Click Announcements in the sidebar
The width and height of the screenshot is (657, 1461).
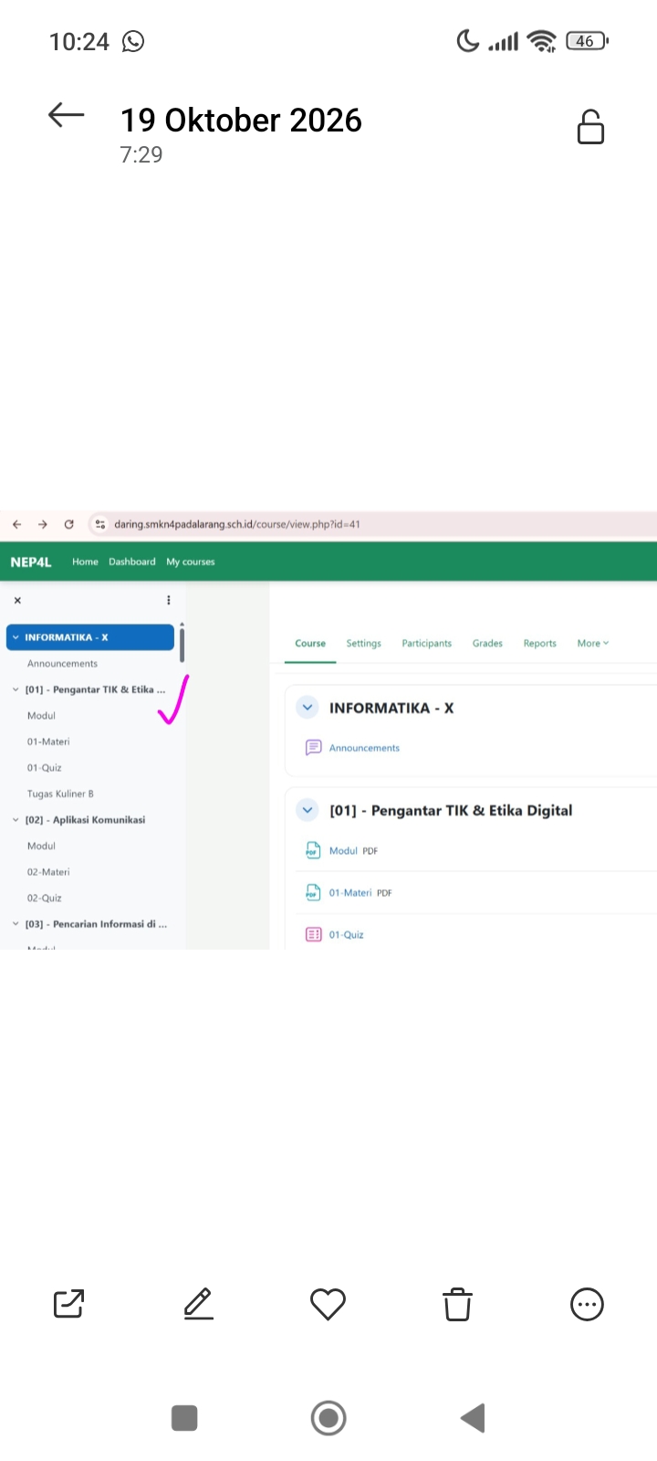click(62, 664)
